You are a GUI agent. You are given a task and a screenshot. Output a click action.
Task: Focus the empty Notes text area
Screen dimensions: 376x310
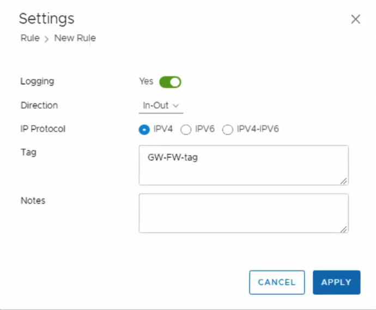243,213
